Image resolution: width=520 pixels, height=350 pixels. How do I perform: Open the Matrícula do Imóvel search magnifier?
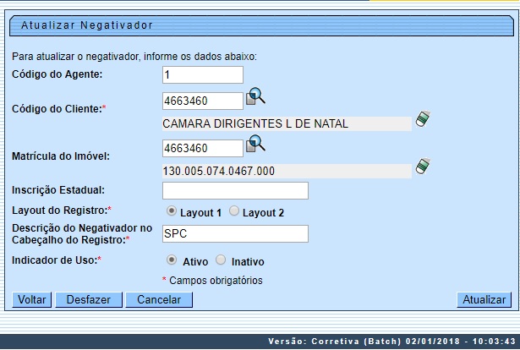tap(255, 145)
